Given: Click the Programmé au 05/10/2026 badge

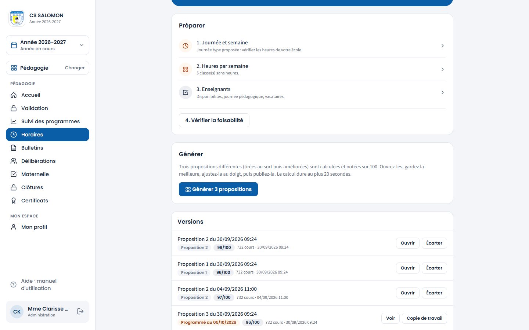Looking at the screenshot, I should point(209,322).
